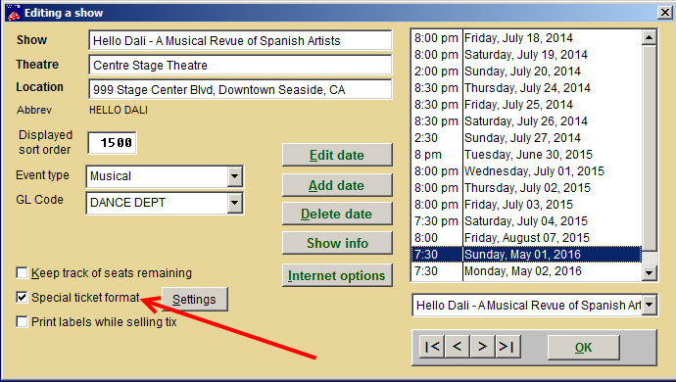This screenshot has width=676, height=382.
Task: Select Friday, July 18, 2014 performance
Action: (x=526, y=38)
